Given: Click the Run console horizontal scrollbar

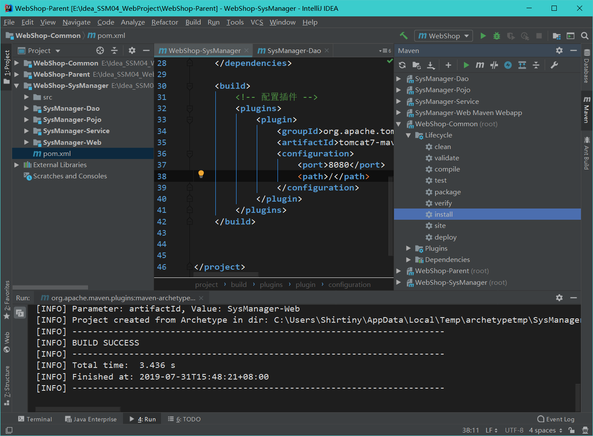Looking at the screenshot, I should 78,409.
